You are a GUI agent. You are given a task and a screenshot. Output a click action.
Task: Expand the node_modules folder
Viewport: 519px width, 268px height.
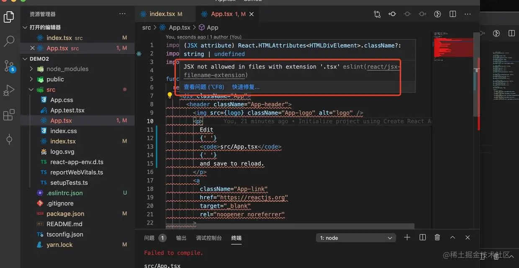pos(31,69)
